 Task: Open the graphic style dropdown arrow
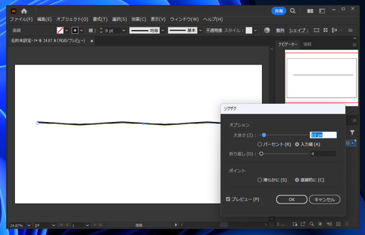[x=255, y=30]
